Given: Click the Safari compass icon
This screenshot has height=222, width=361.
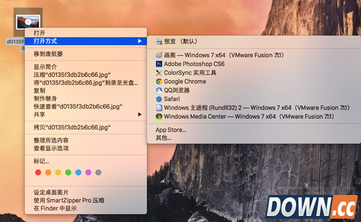Looking at the screenshot, I should coord(159,99).
